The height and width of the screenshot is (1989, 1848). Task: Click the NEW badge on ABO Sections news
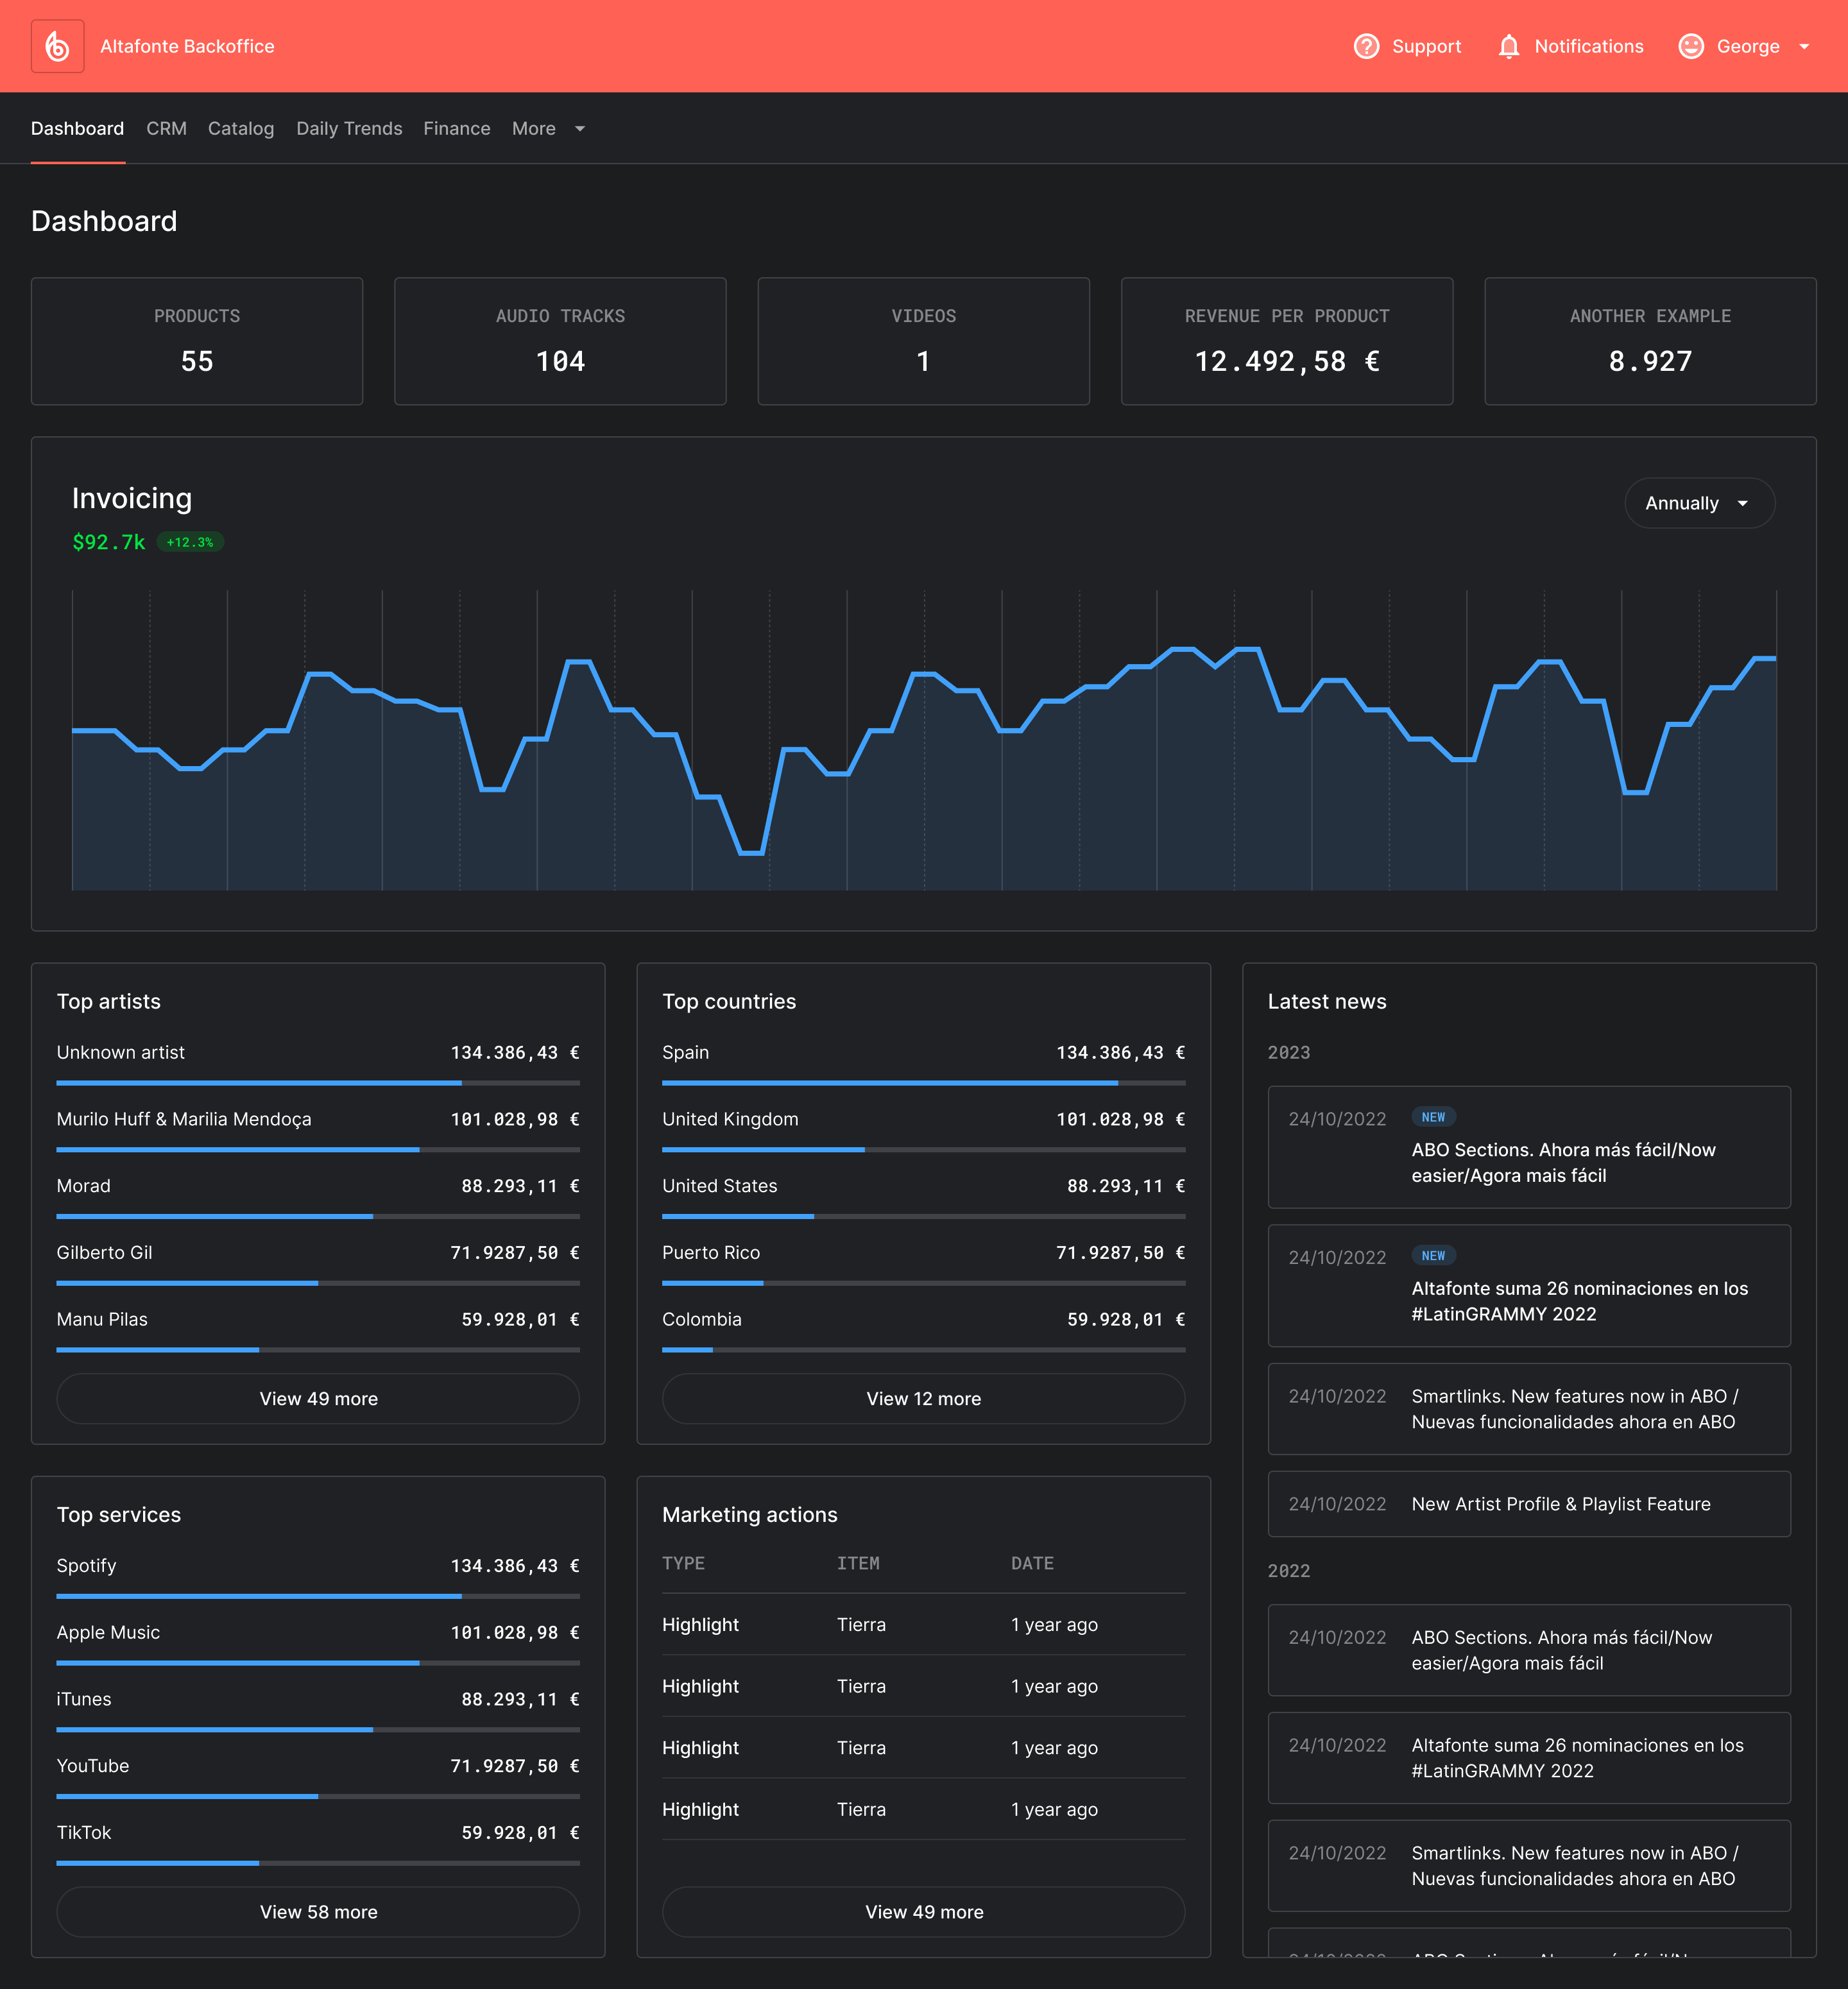(x=1433, y=1117)
